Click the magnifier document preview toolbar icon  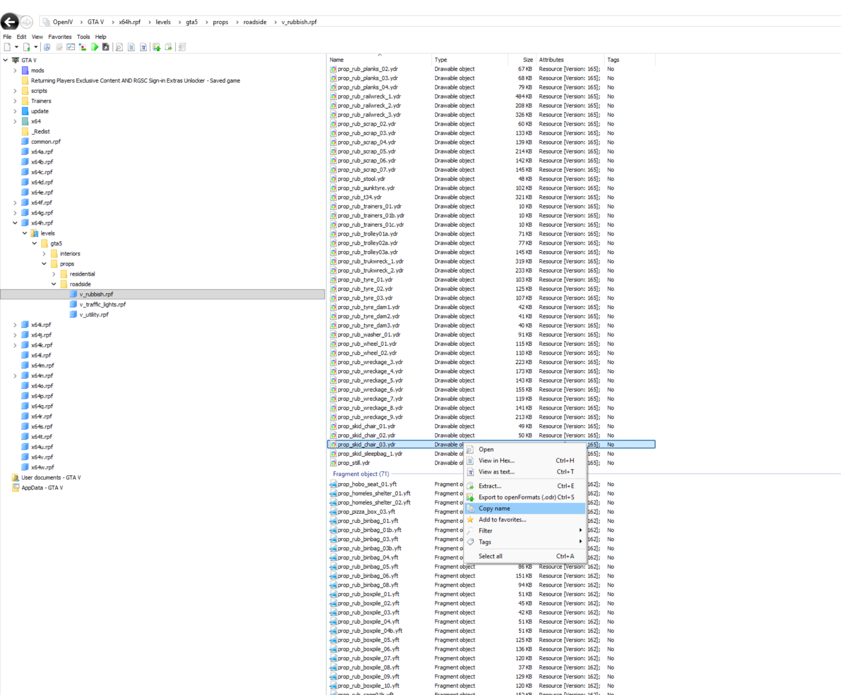tap(119, 47)
